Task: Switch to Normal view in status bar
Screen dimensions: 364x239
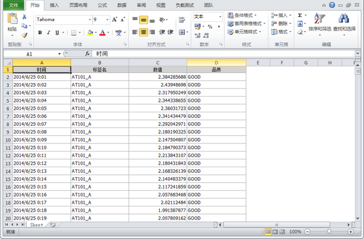Action: click(268, 232)
